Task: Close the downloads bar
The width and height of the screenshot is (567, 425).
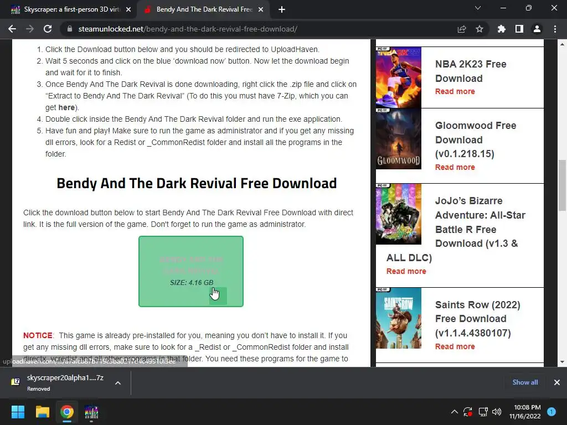Action: pos(557,382)
